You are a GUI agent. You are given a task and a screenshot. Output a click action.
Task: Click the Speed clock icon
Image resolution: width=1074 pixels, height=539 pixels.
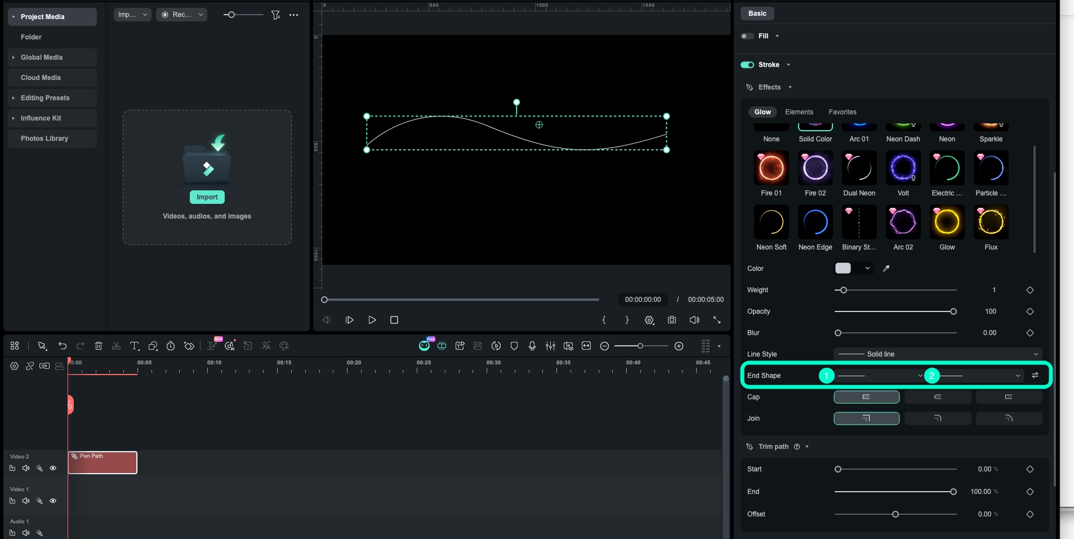click(171, 346)
